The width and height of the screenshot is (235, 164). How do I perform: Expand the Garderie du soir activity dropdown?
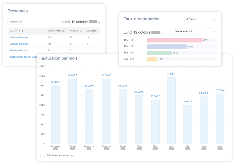[195, 32]
